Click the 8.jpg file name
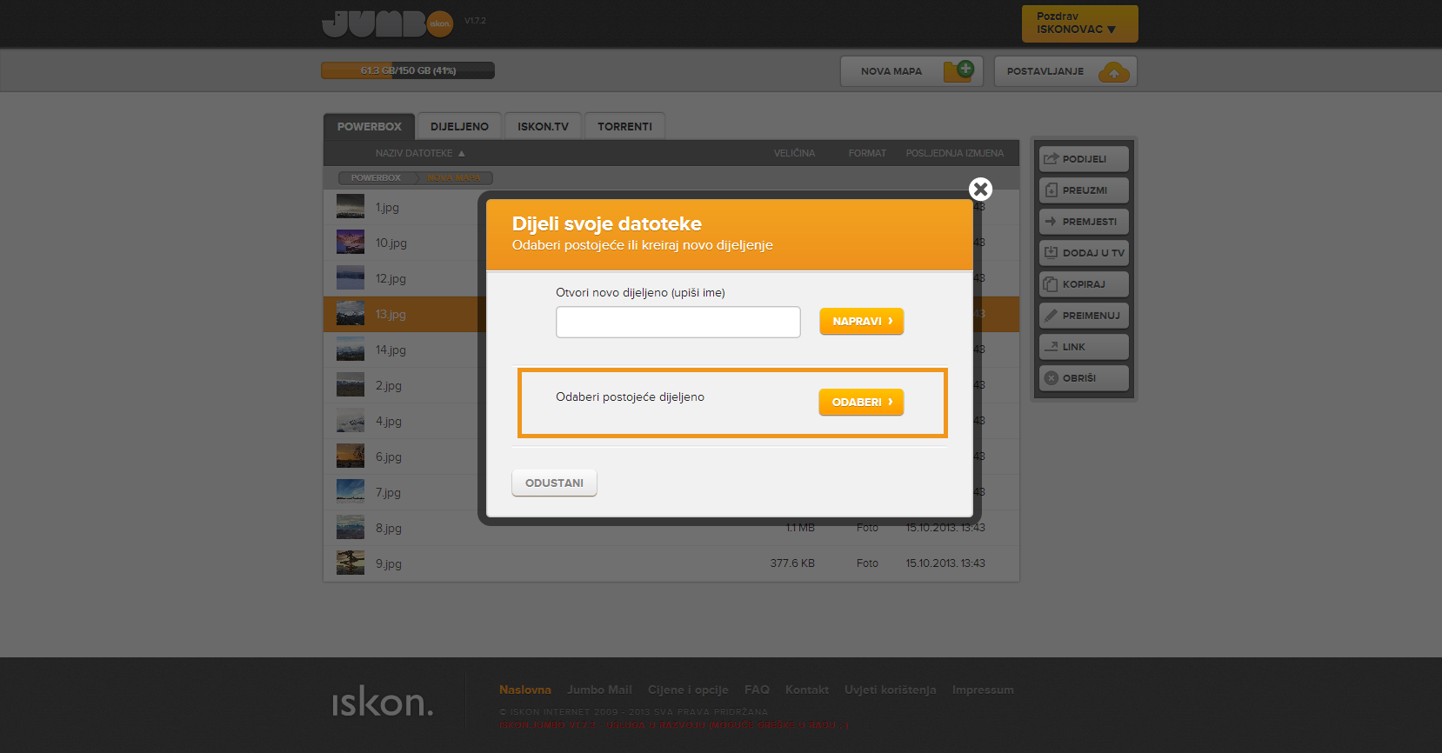The image size is (1442, 753). click(x=389, y=528)
